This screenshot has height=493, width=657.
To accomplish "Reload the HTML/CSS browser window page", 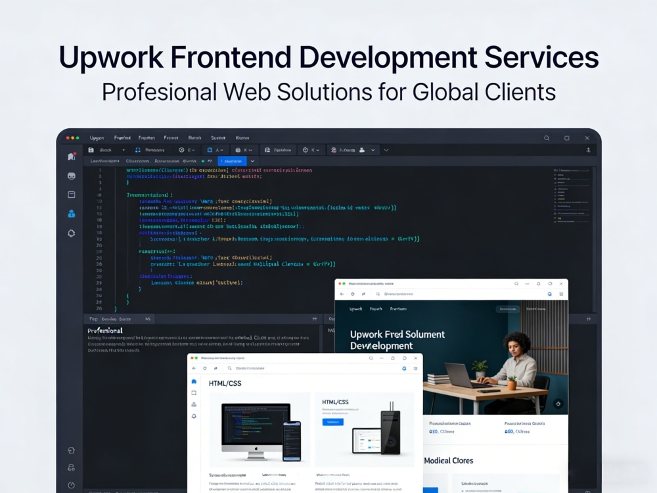I will click(x=204, y=369).
